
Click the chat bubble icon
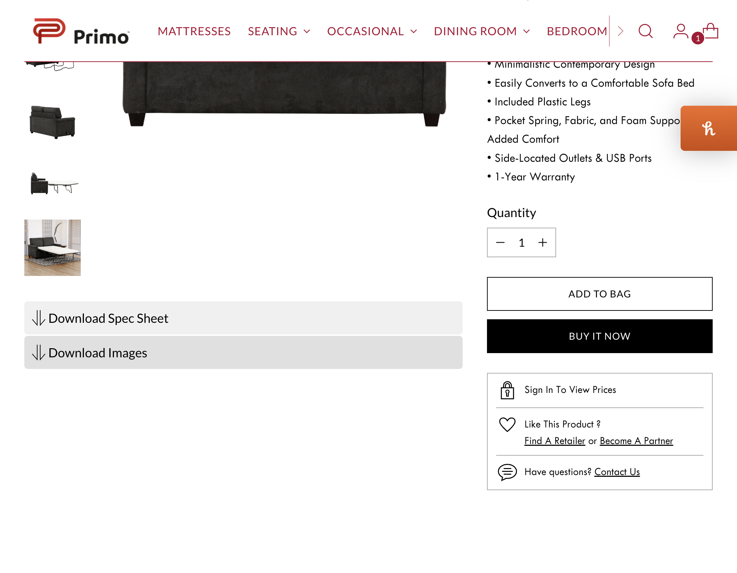(x=507, y=472)
